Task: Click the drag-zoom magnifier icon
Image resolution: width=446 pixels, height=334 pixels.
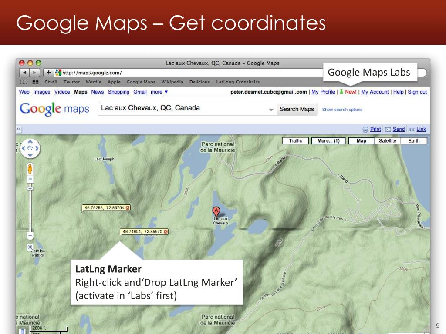Action: click(x=30, y=247)
